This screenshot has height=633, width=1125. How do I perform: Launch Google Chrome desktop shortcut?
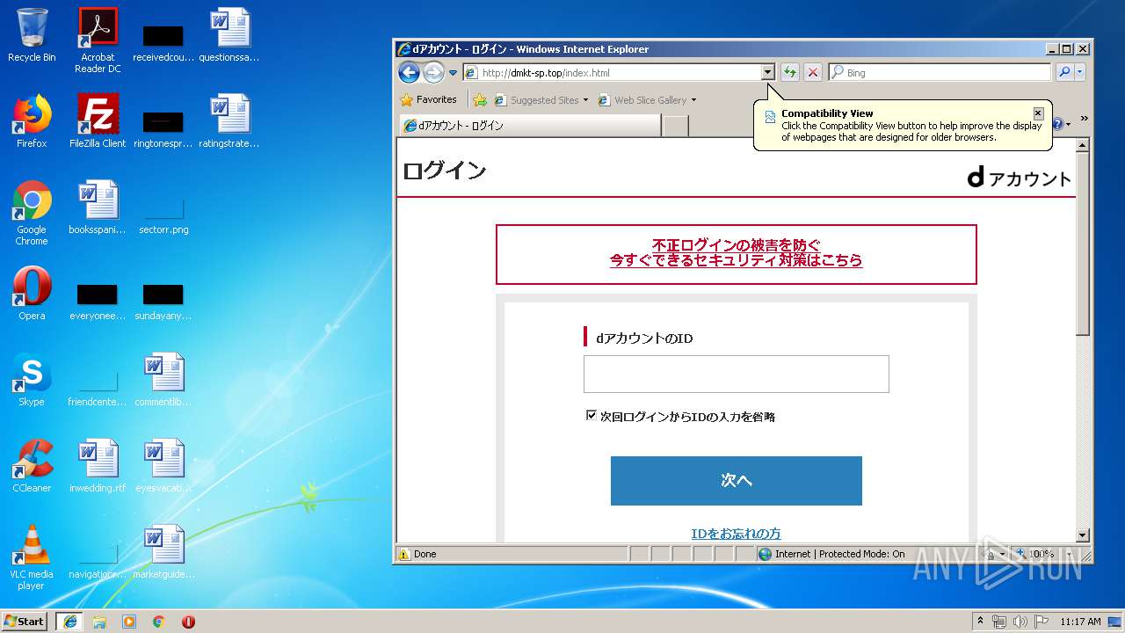32,213
